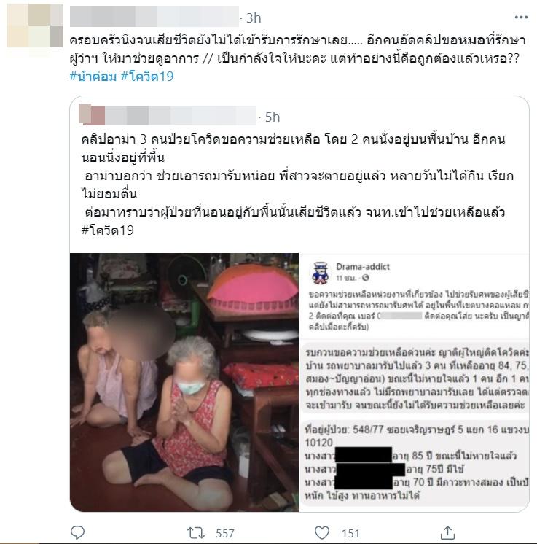Open the Drama-addict post screenshot image
The image size is (537, 544).
[x=415, y=382]
